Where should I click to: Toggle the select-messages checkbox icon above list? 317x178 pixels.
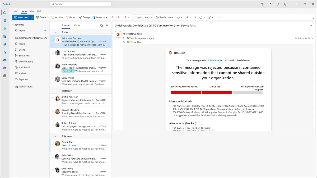(102, 26)
